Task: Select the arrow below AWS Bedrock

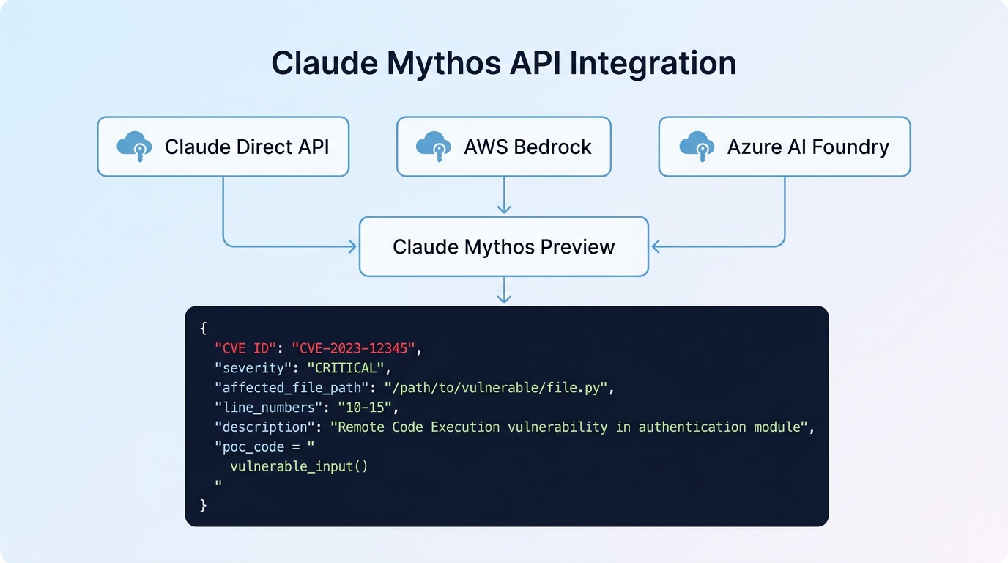Action: pyautogui.click(x=504, y=198)
